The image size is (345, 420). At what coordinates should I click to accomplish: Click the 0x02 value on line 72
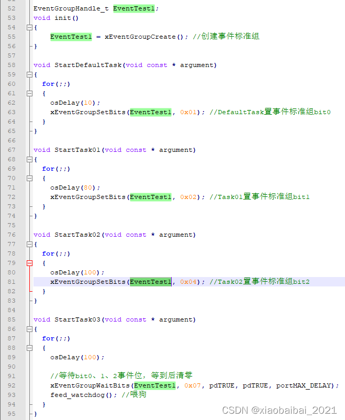point(188,197)
